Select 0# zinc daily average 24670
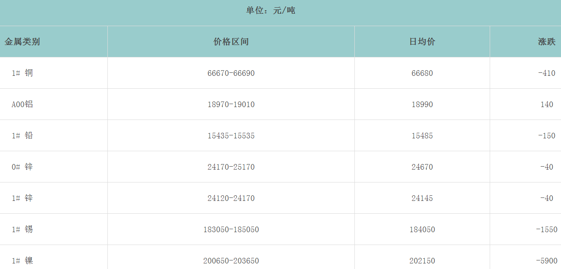561x269 pixels. point(422,167)
